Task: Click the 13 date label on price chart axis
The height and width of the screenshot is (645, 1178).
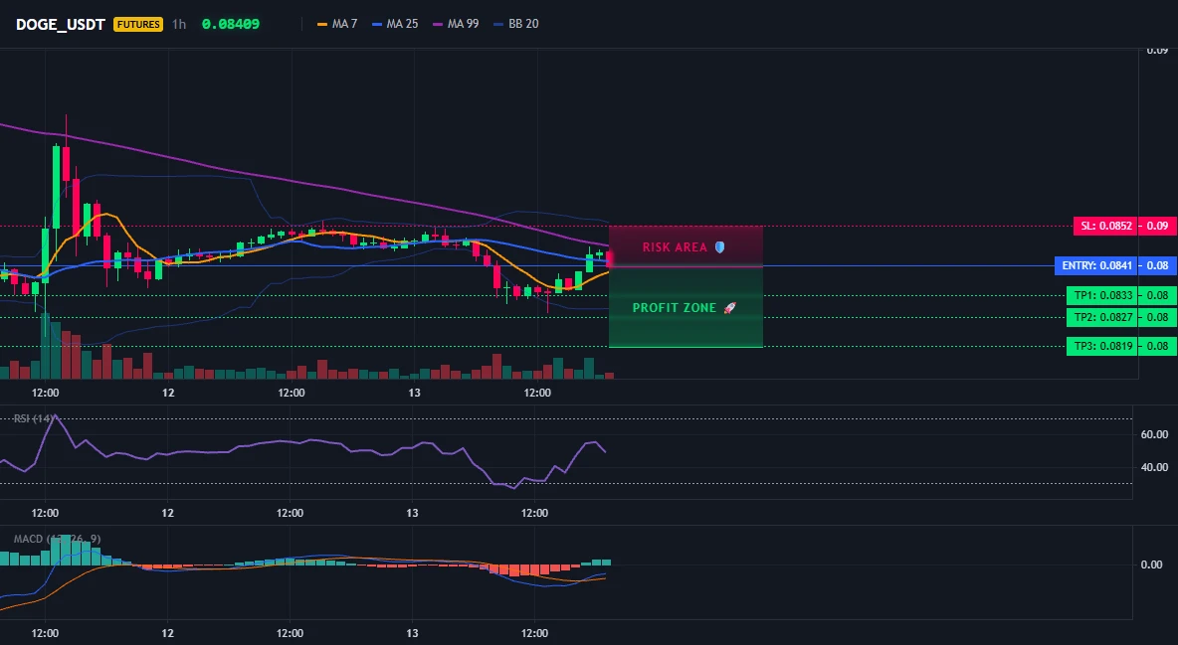Action: [414, 393]
